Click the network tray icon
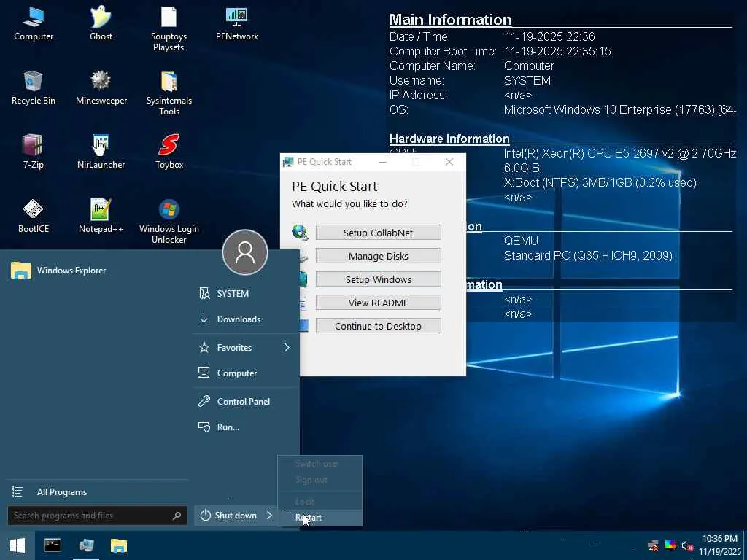The width and height of the screenshot is (747, 560). (653, 545)
